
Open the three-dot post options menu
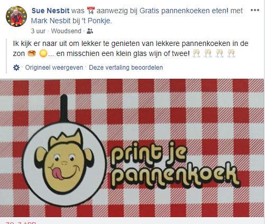(255, 10)
